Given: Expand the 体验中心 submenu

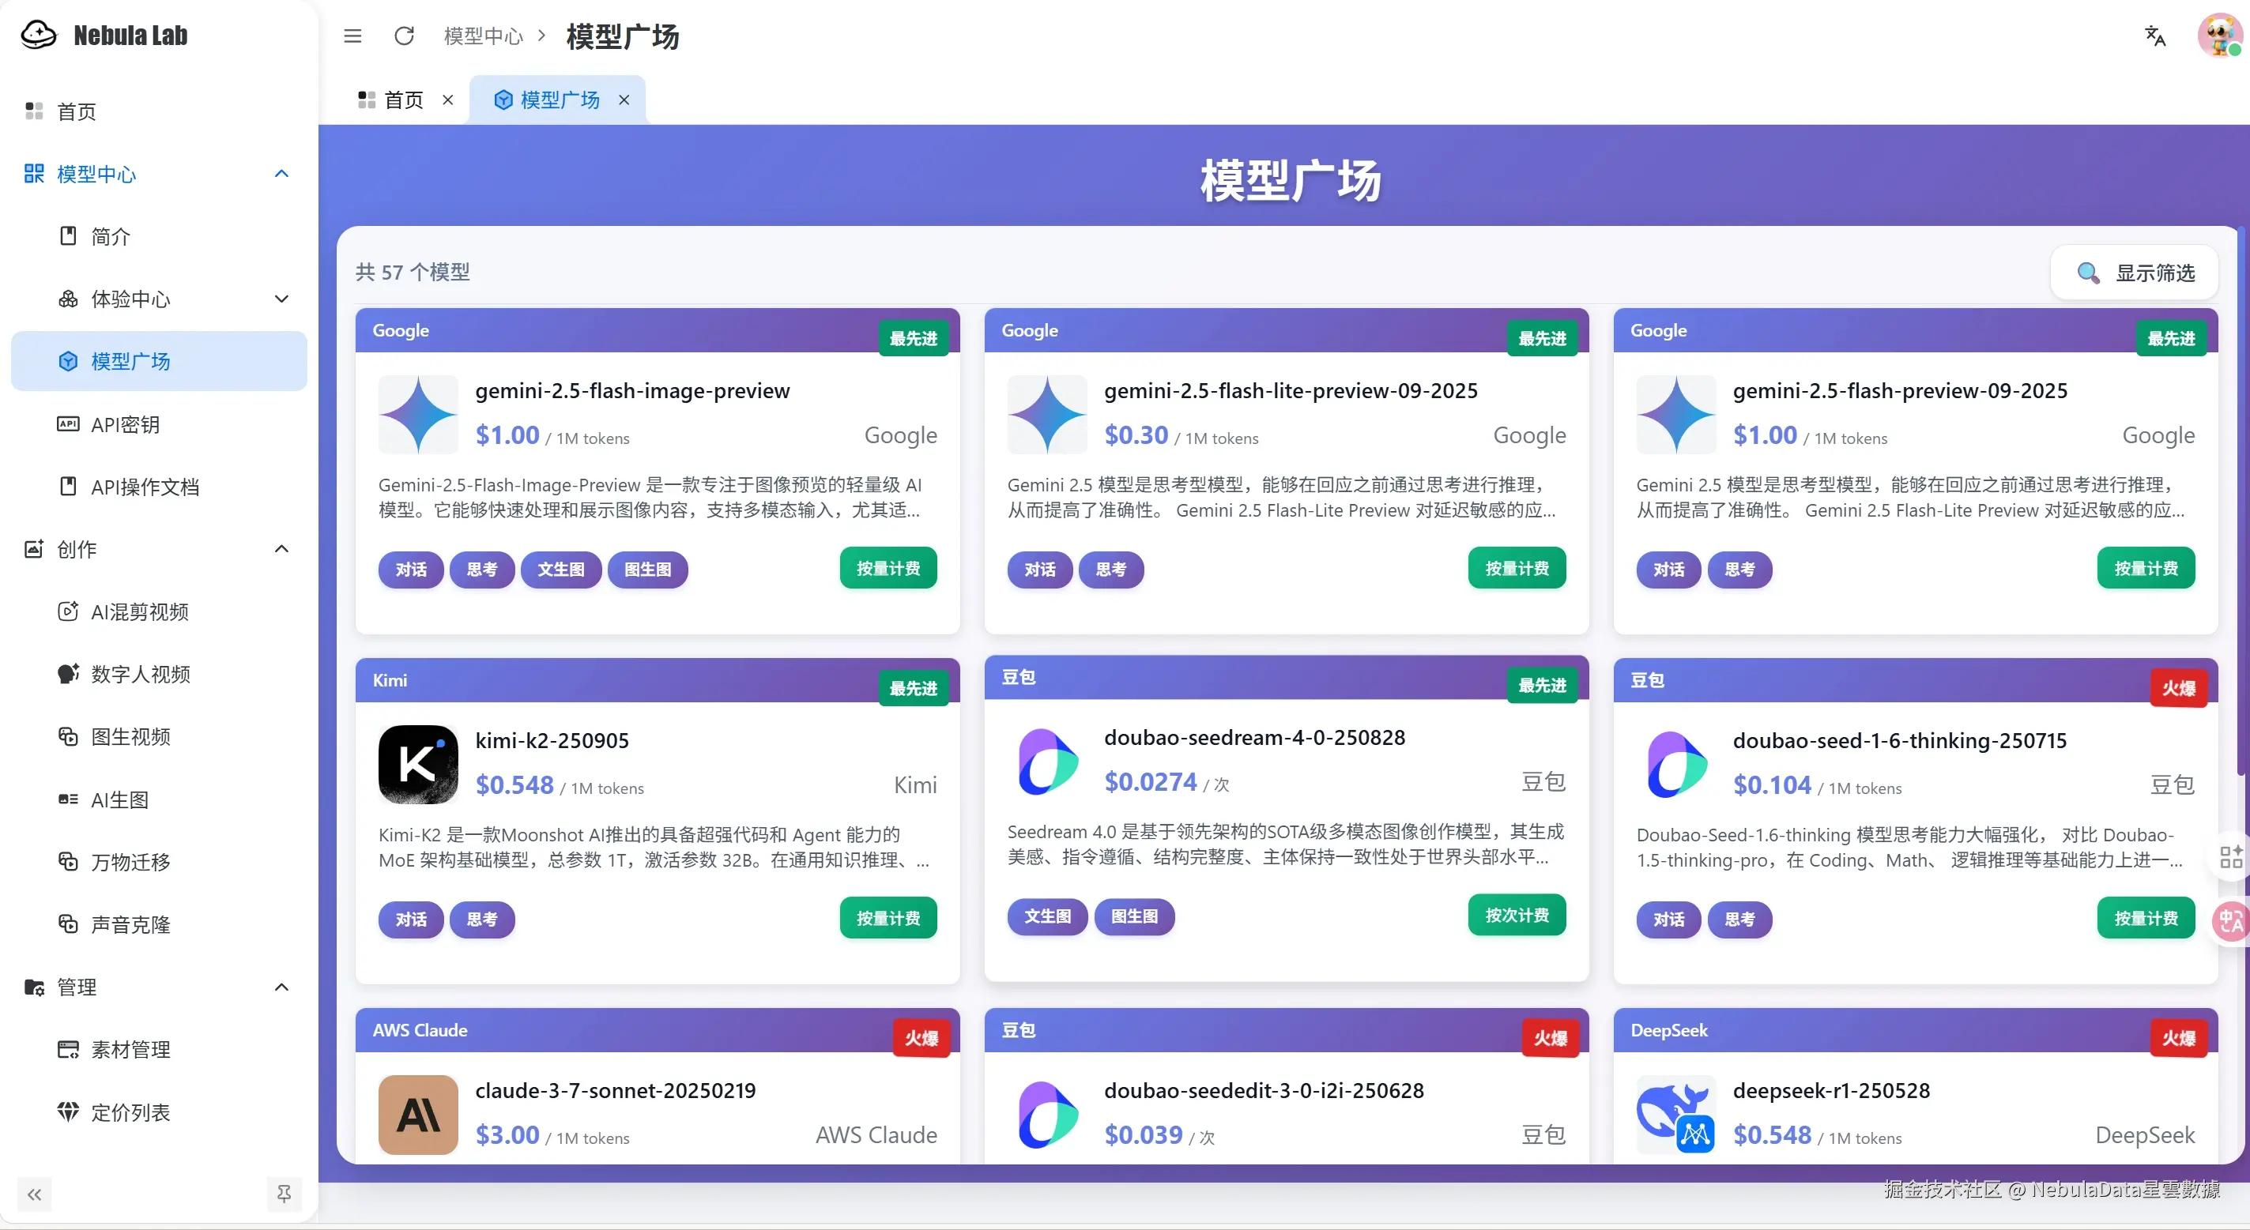Looking at the screenshot, I should pos(281,299).
